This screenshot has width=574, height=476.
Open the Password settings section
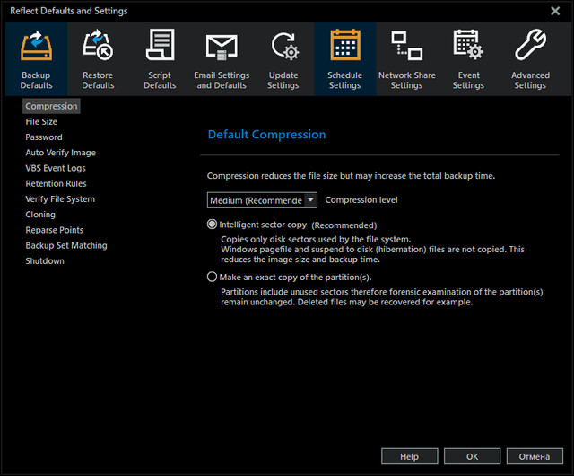pyautogui.click(x=44, y=137)
